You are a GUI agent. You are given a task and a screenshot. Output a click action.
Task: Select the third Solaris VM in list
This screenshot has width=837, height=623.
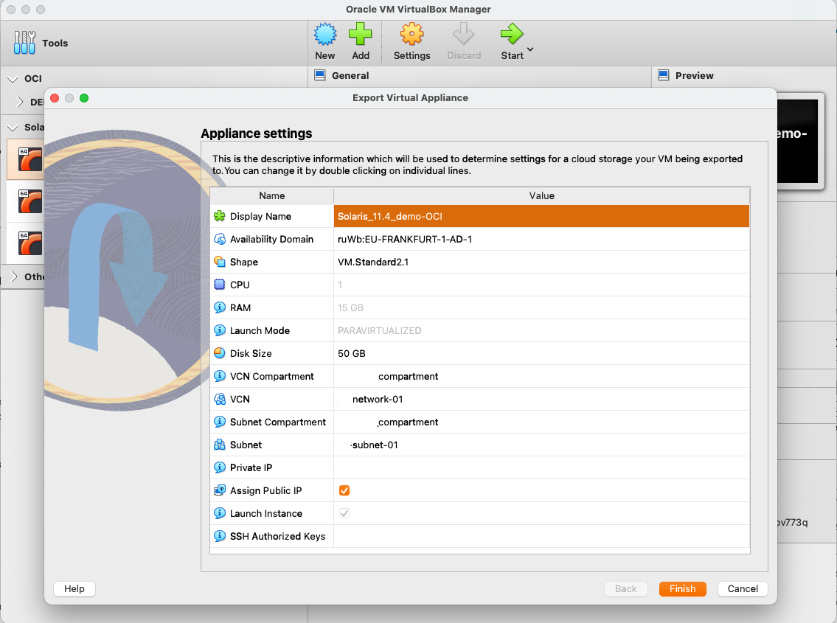[x=25, y=243]
